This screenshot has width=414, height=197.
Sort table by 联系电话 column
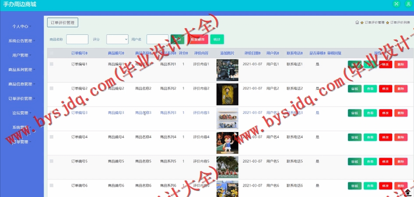(295, 53)
